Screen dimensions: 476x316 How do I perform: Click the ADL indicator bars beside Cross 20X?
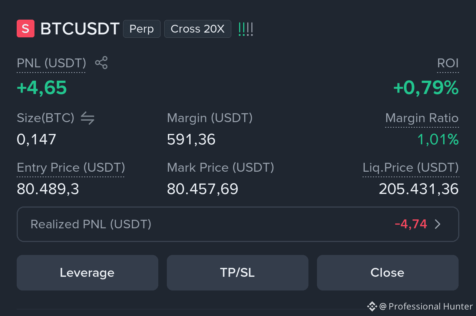tap(246, 29)
